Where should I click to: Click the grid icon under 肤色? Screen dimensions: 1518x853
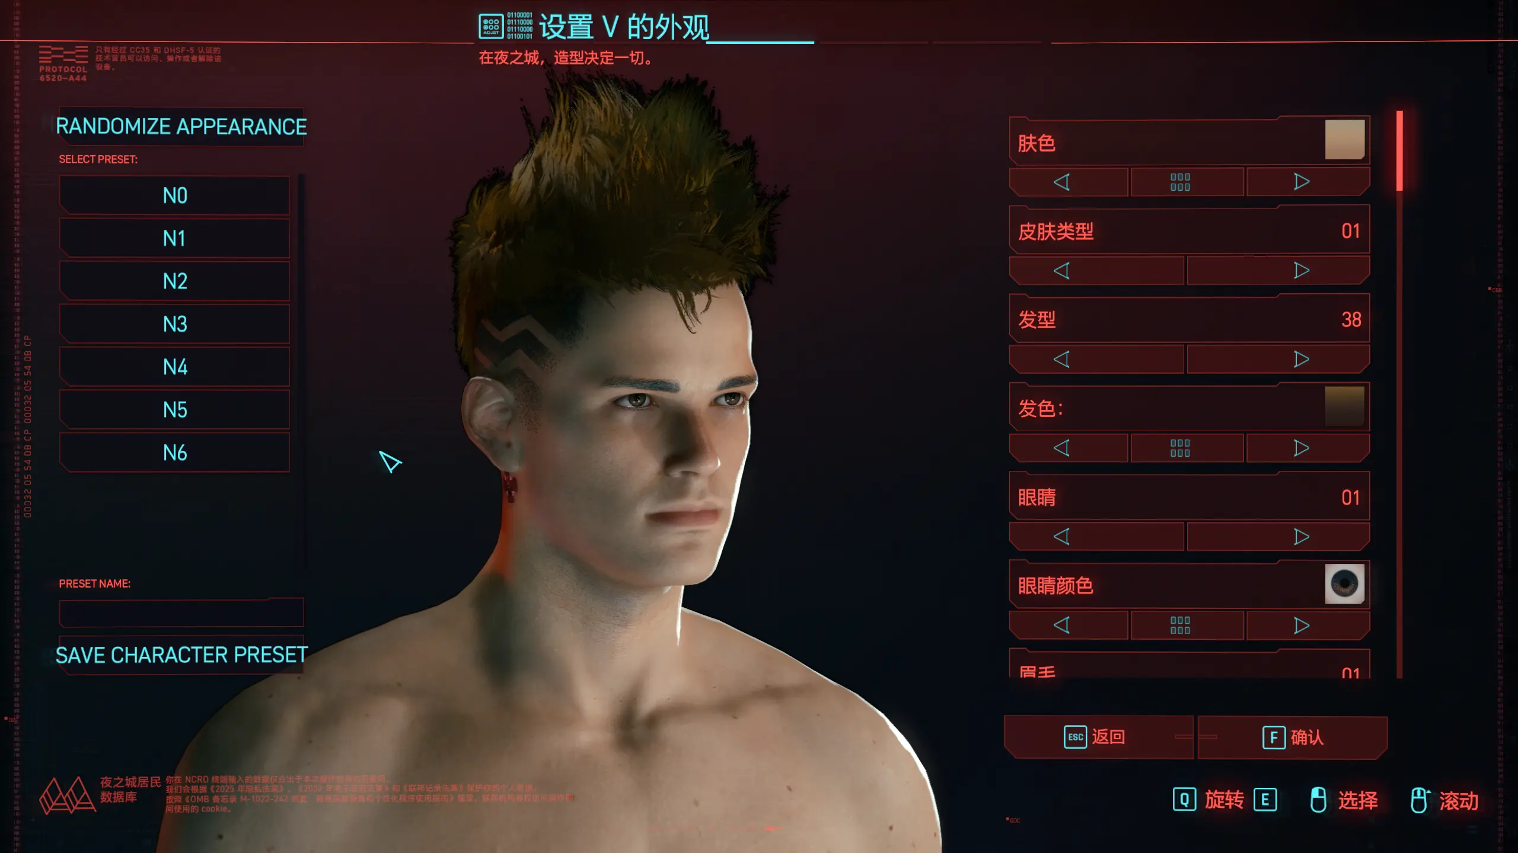[x=1179, y=182]
